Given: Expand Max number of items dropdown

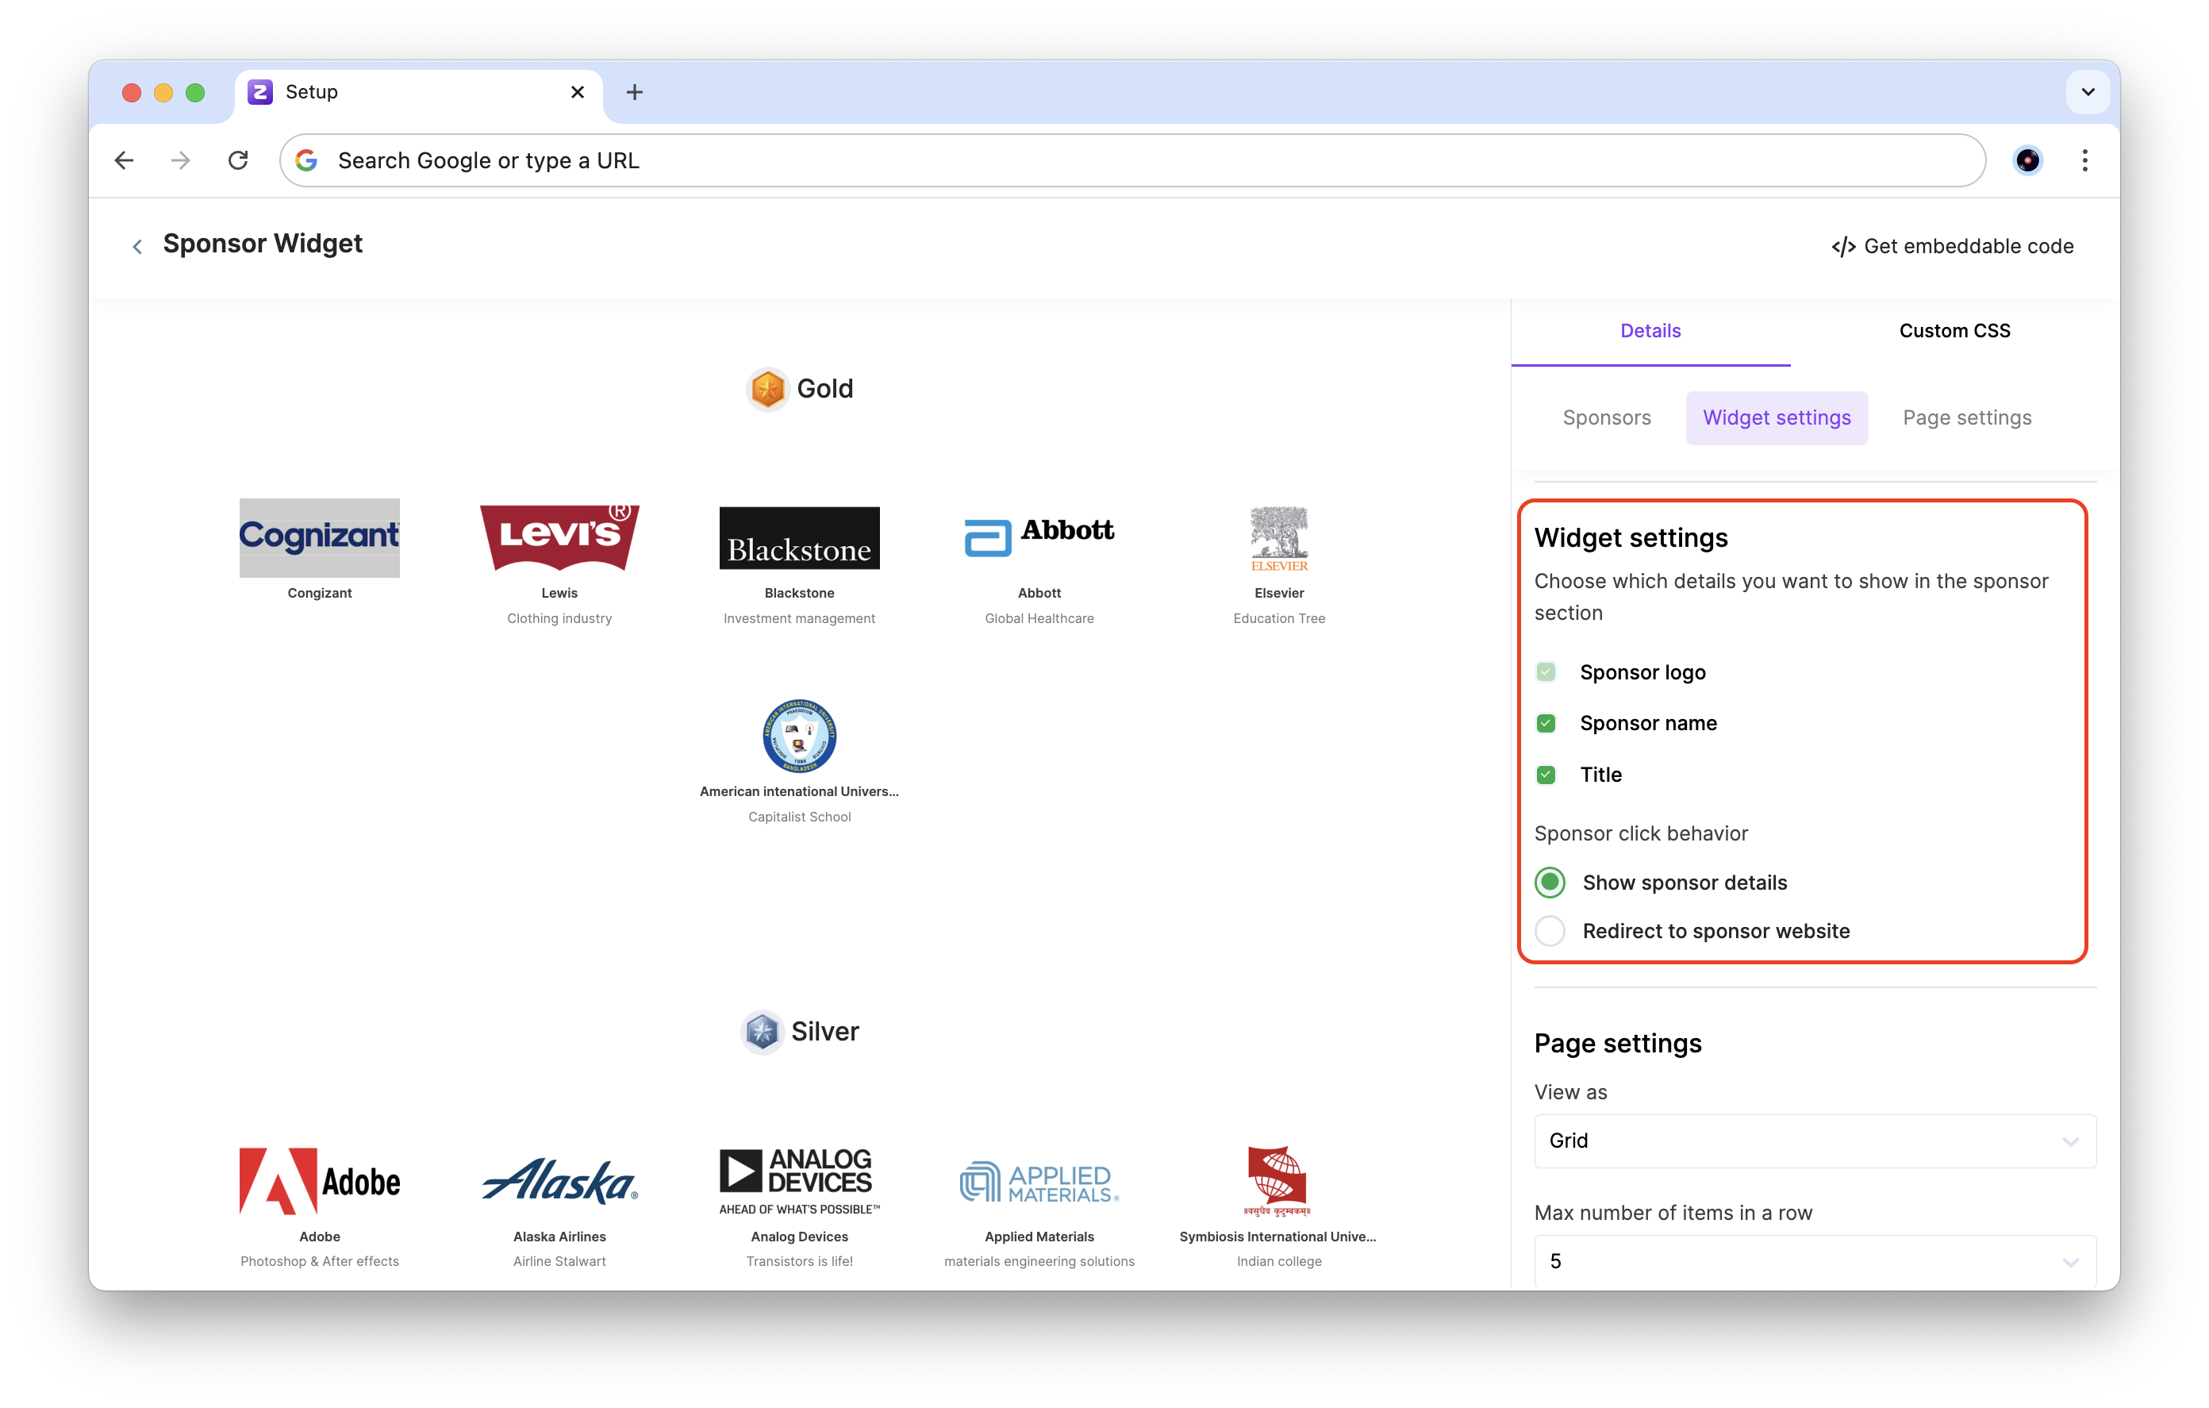Looking at the screenshot, I should 1814,1261.
